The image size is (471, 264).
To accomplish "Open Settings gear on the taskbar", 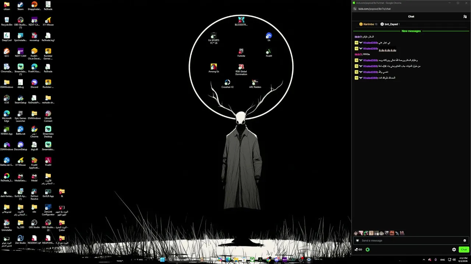I will click(309, 260).
